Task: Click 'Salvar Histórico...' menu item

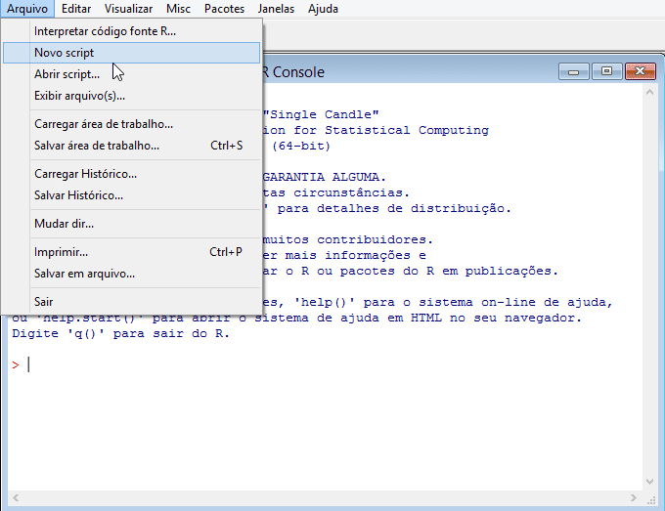Action: (78, 195)
